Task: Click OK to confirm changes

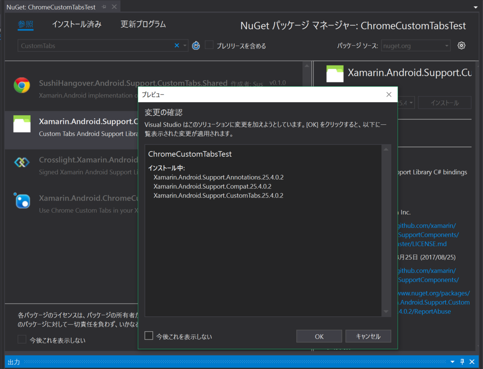Action: tap(319, 337)
